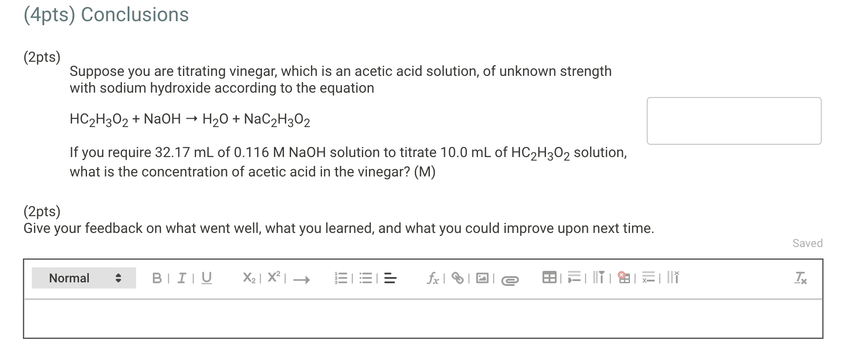Click the answer box for the concentration question
The height and width of the screenshot is (360, 842).
point(734,120)
